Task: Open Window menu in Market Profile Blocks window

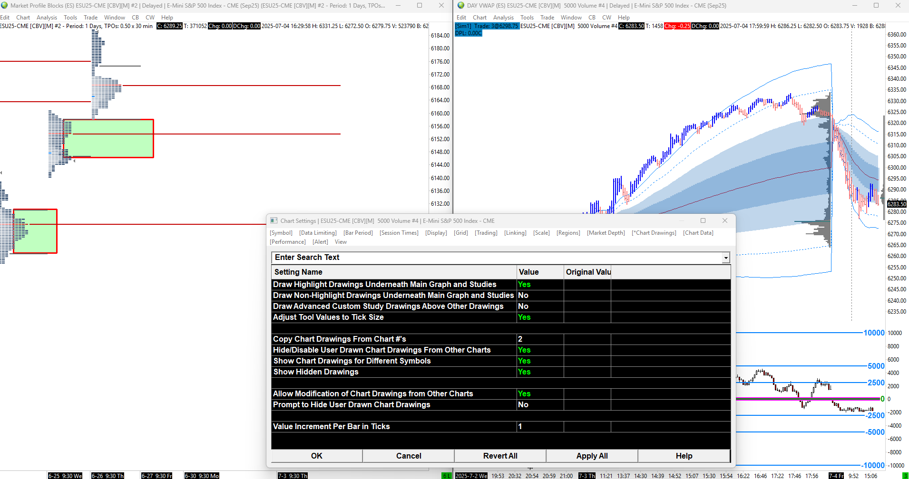Action: [115, 18]
